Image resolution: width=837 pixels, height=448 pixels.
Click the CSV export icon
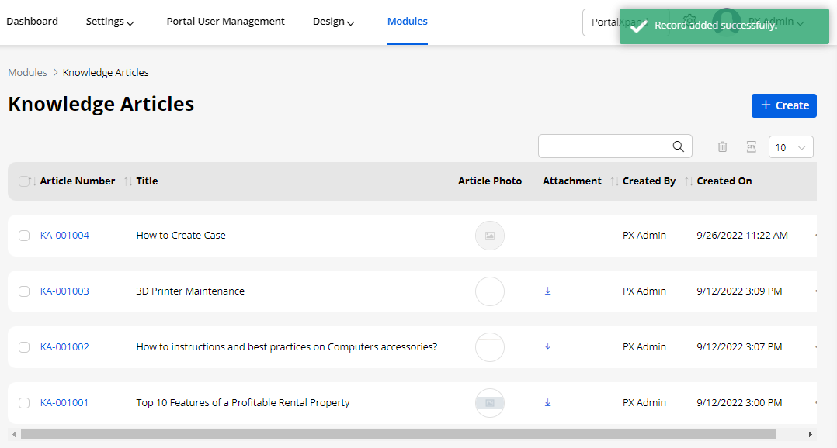coord(751,146)
